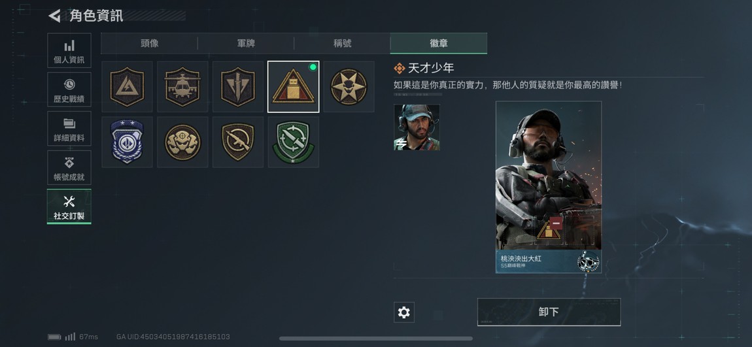
Task: Open 個人資訊 in the sidebar
Action: coord(69,50)
